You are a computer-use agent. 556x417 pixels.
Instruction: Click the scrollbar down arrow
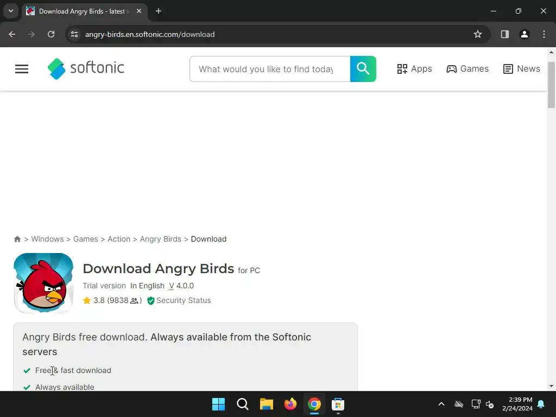551,386
